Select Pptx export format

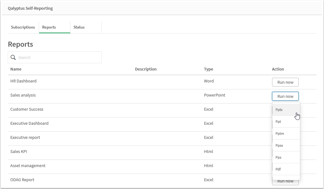pyautogui.click(x=279, y=110)
